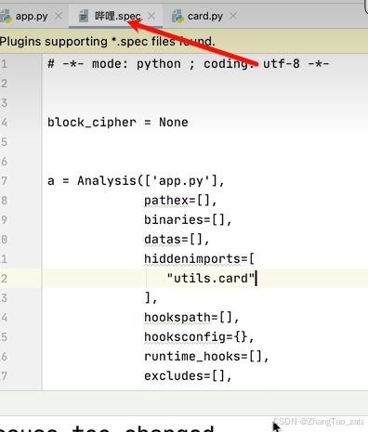The height and width of the screenshot is (432, 368).
Task: Click the excludes=[] line
Action: pos(188,375)
